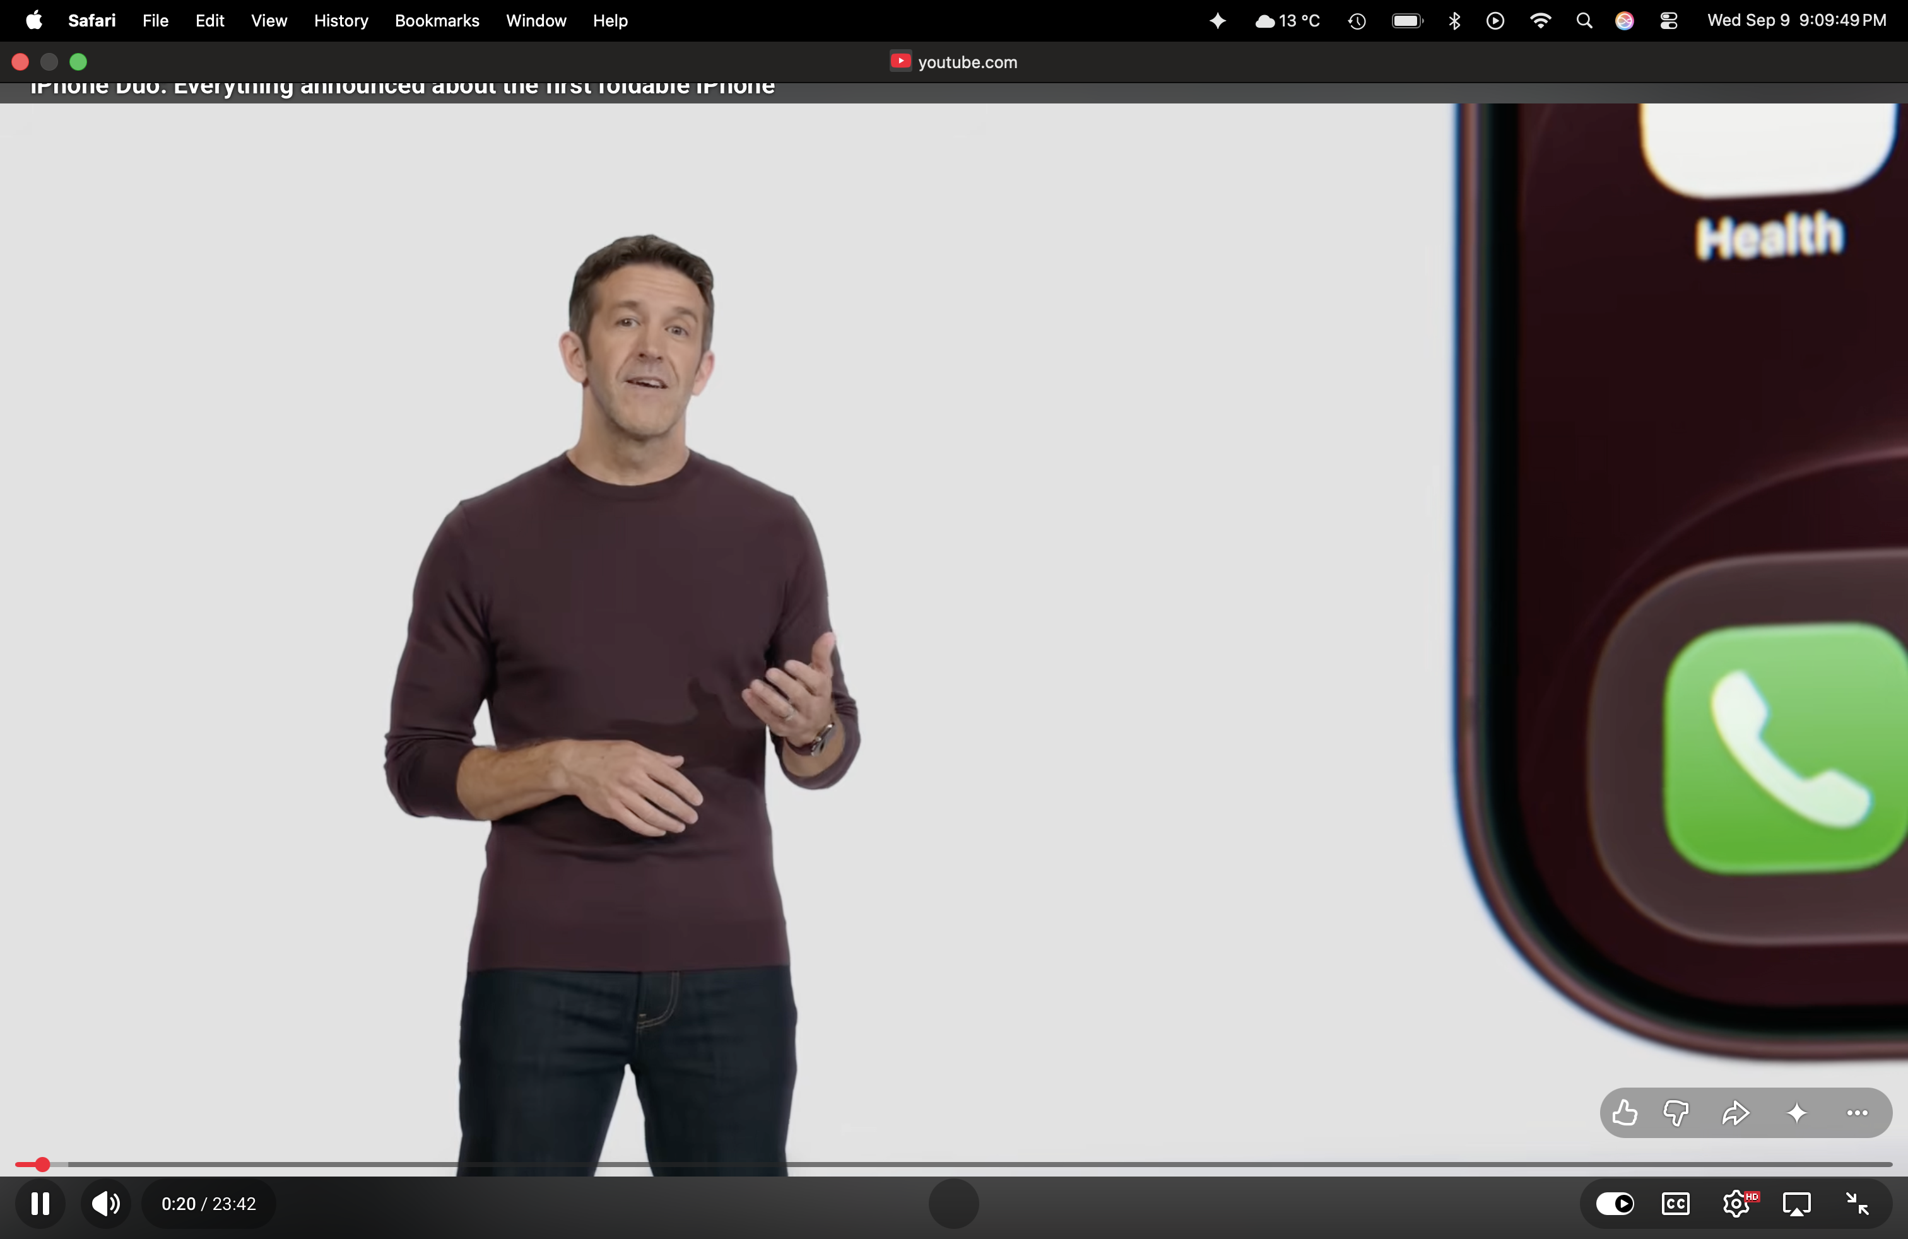Seek on the video progress bar
The height and width of the screenshot is (1239, 1908).
click(x=954, y=1165)
